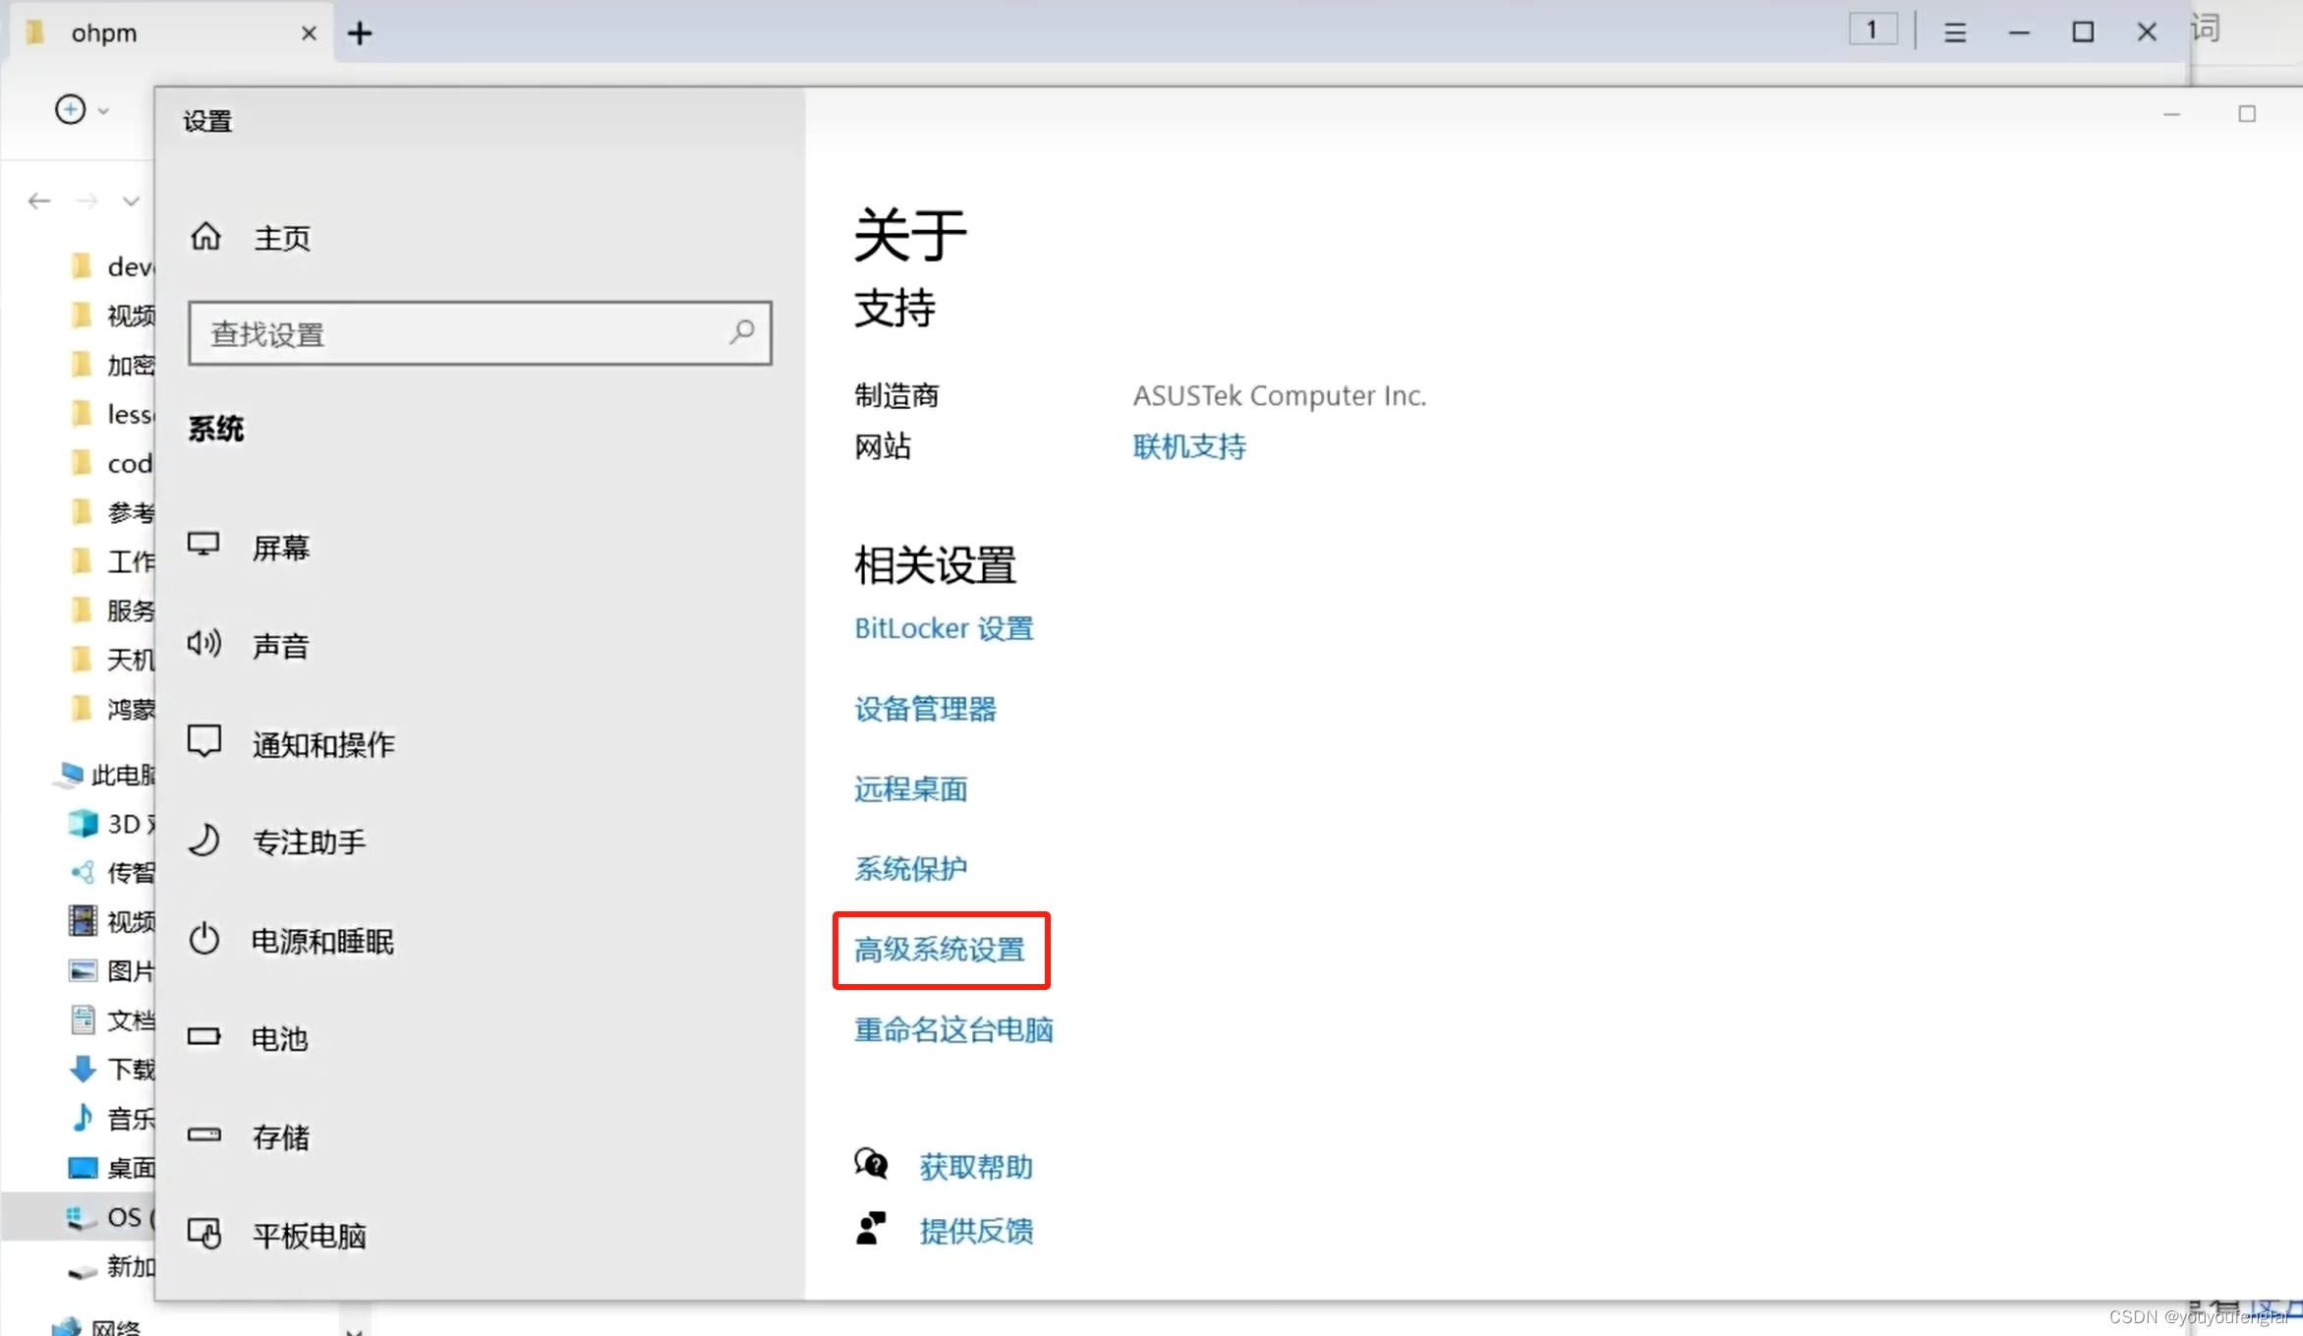Click the Get help (获取帮助) chat icon
The width and height of the screenshot is (2303, 1336).
point(871,1164)
